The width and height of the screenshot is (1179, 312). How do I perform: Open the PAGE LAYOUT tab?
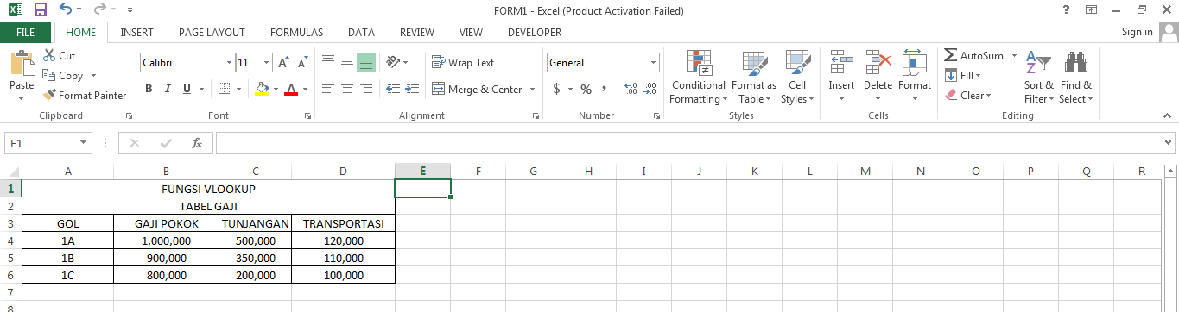(x=212, y=33)
